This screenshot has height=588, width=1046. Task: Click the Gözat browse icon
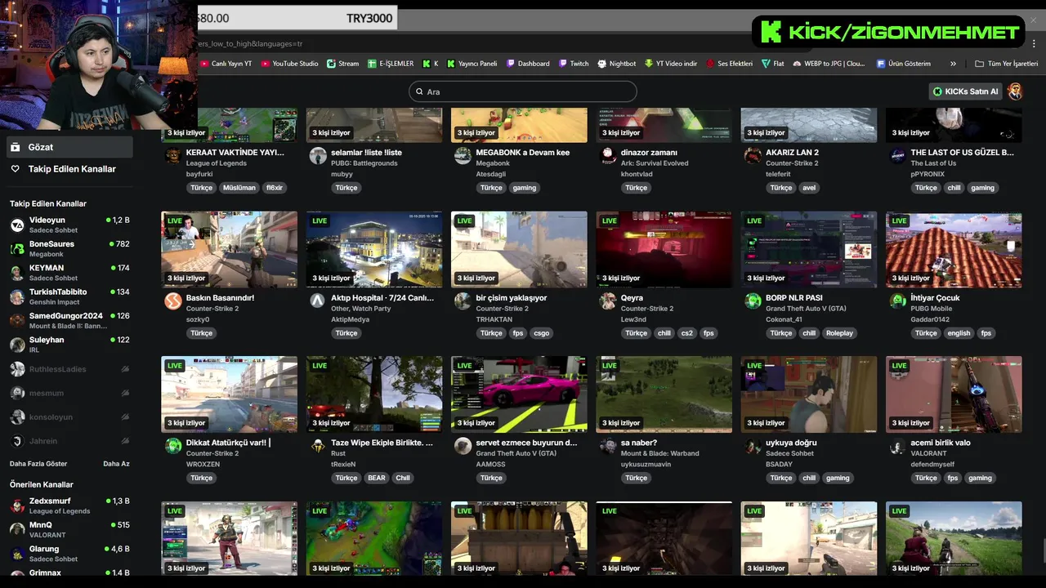pyautogui.click(x=15, y=147)
